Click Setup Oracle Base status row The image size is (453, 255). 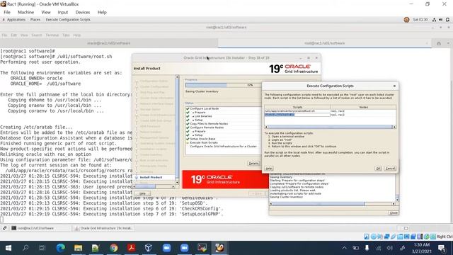[x=202, y=139]
